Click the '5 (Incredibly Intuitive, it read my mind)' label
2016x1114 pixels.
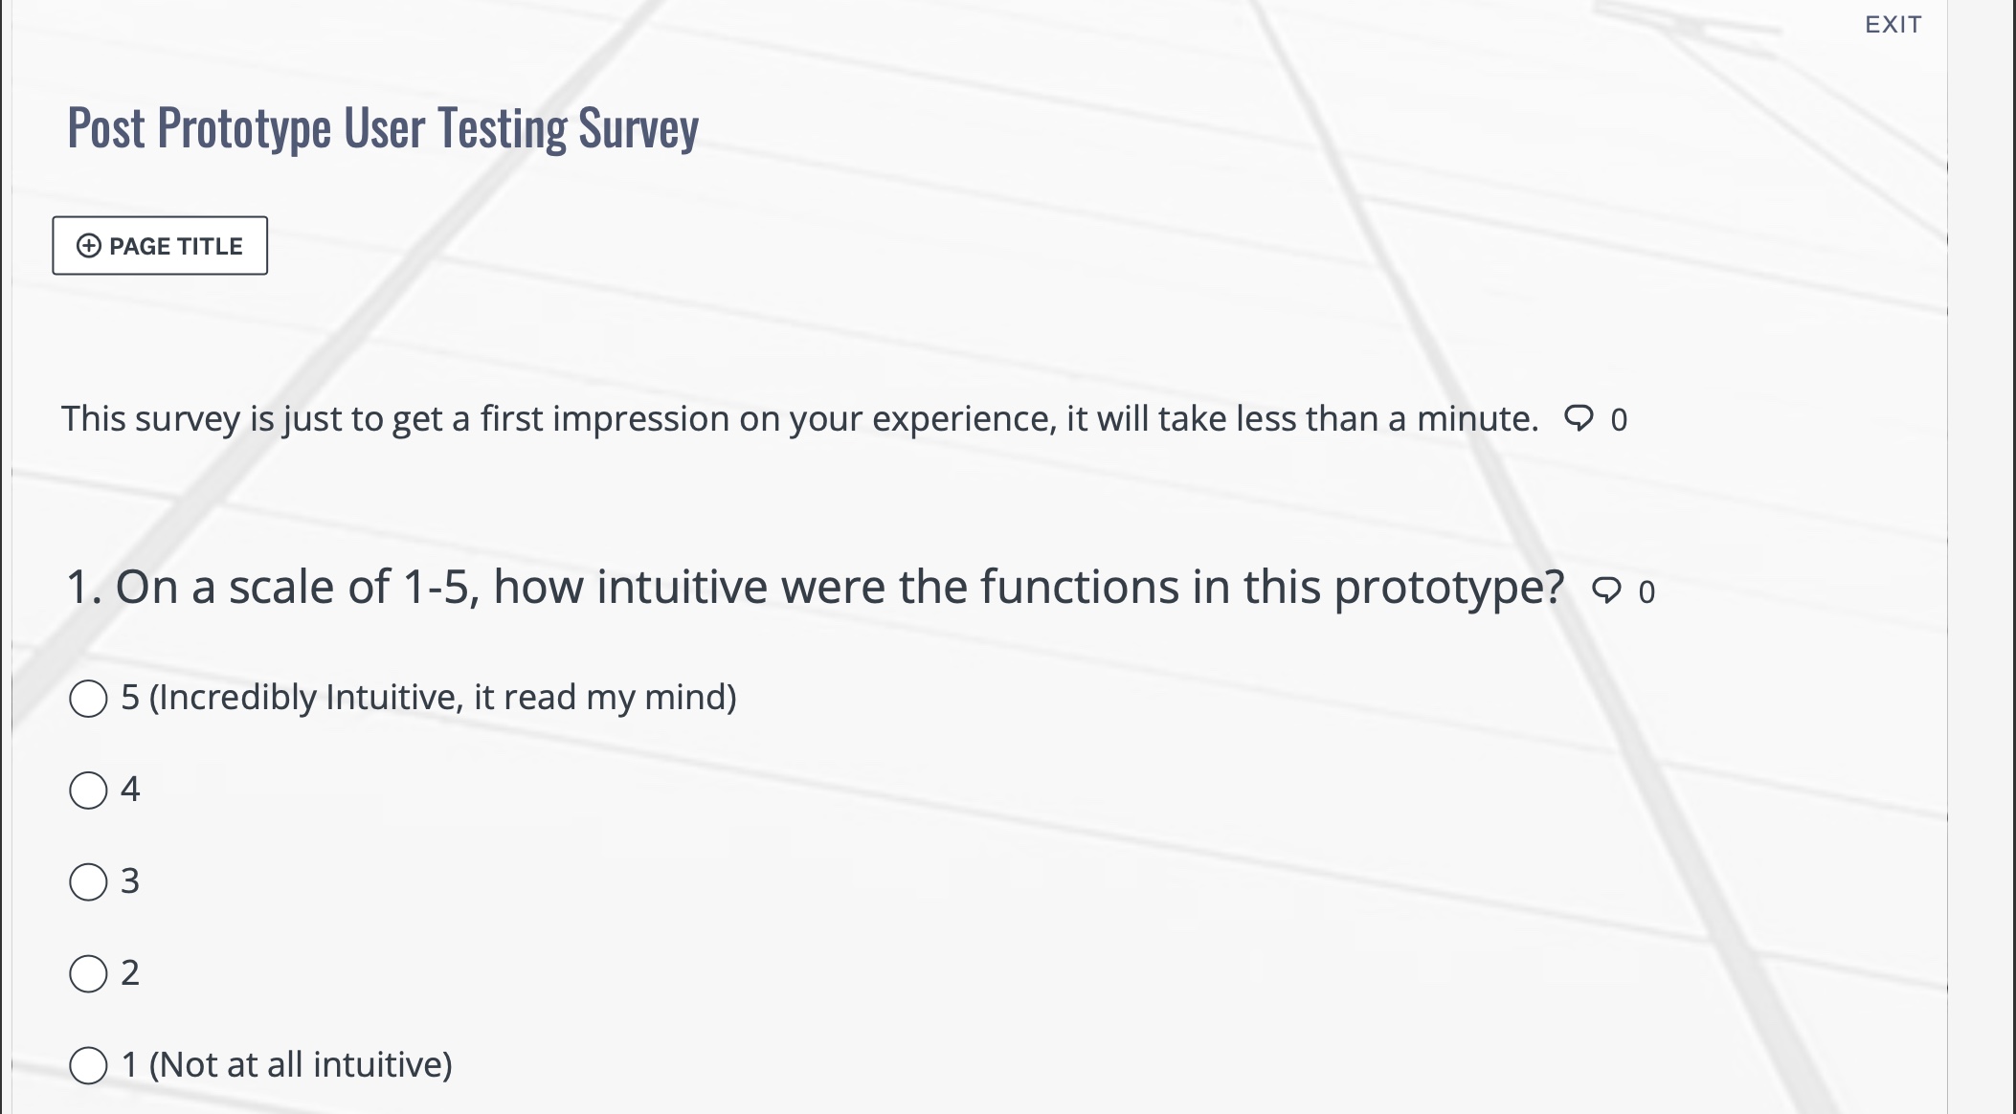[429, 697]
